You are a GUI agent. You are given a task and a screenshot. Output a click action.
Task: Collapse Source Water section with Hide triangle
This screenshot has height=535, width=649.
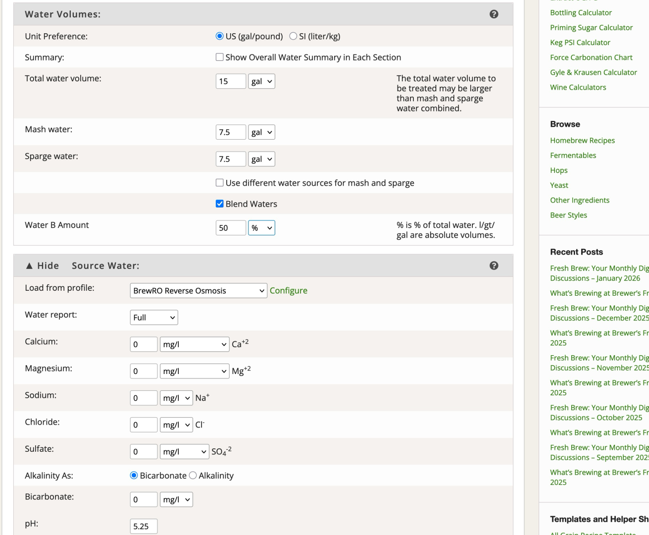point(29,266)
